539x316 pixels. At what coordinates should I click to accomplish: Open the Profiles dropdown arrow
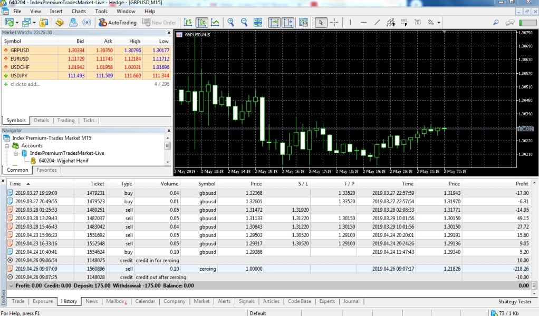34,23
